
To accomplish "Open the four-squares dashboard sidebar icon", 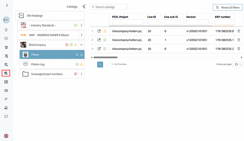I will pyautogui.click(x=6, y=82).
